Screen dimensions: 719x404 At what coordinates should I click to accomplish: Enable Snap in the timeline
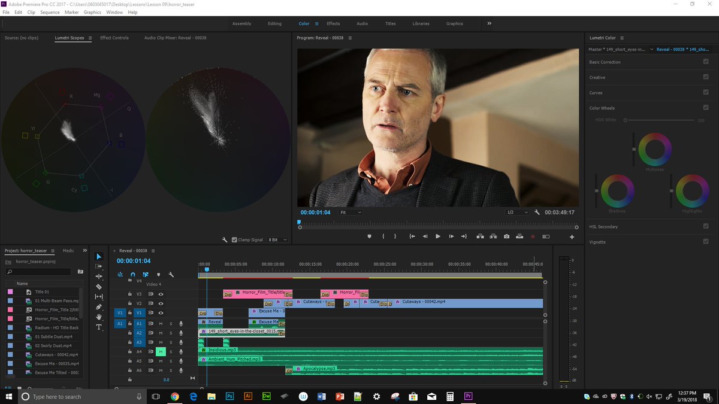(x=132, y=275)
